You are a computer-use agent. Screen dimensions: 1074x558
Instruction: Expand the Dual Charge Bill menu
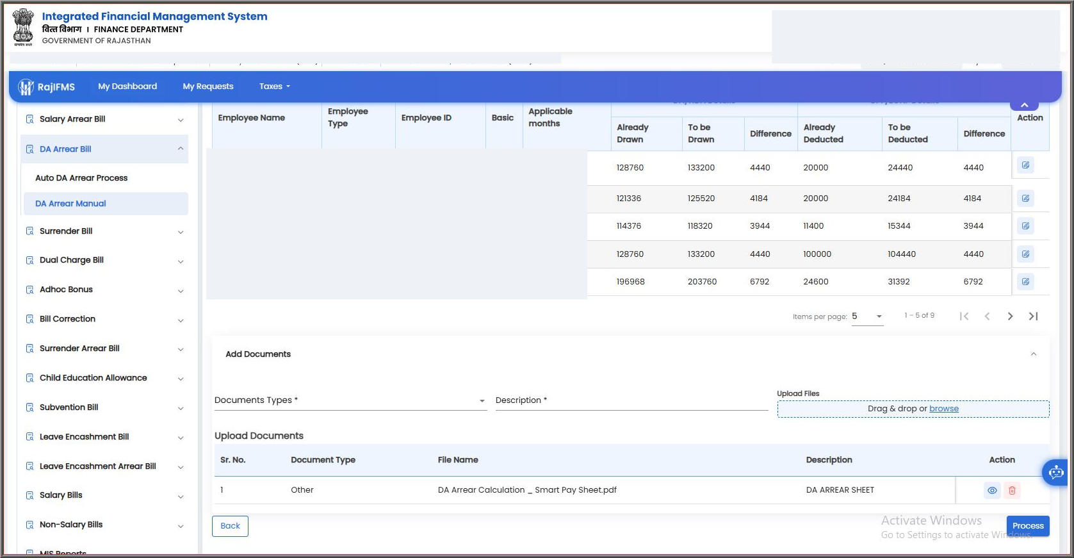coord(181,261)
